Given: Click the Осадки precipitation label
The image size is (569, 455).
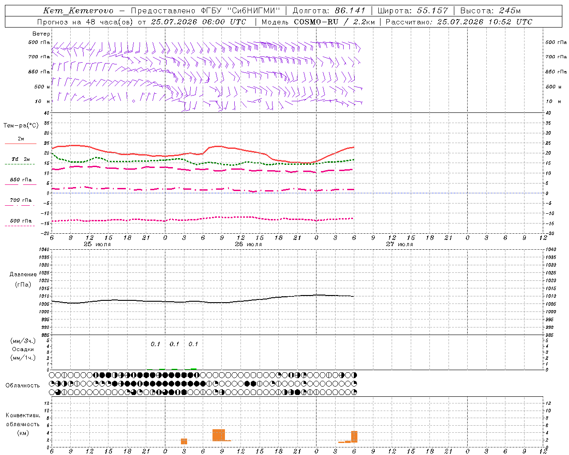Looking at the screenshot, I should [x=23, y=349].
